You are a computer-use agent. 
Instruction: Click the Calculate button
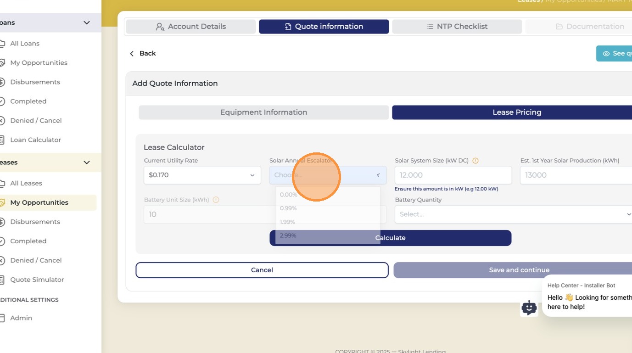[391, 238]
